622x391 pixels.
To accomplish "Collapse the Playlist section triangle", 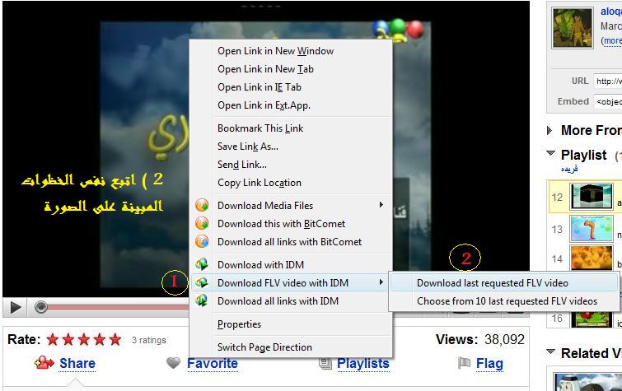I will point(550,153).
